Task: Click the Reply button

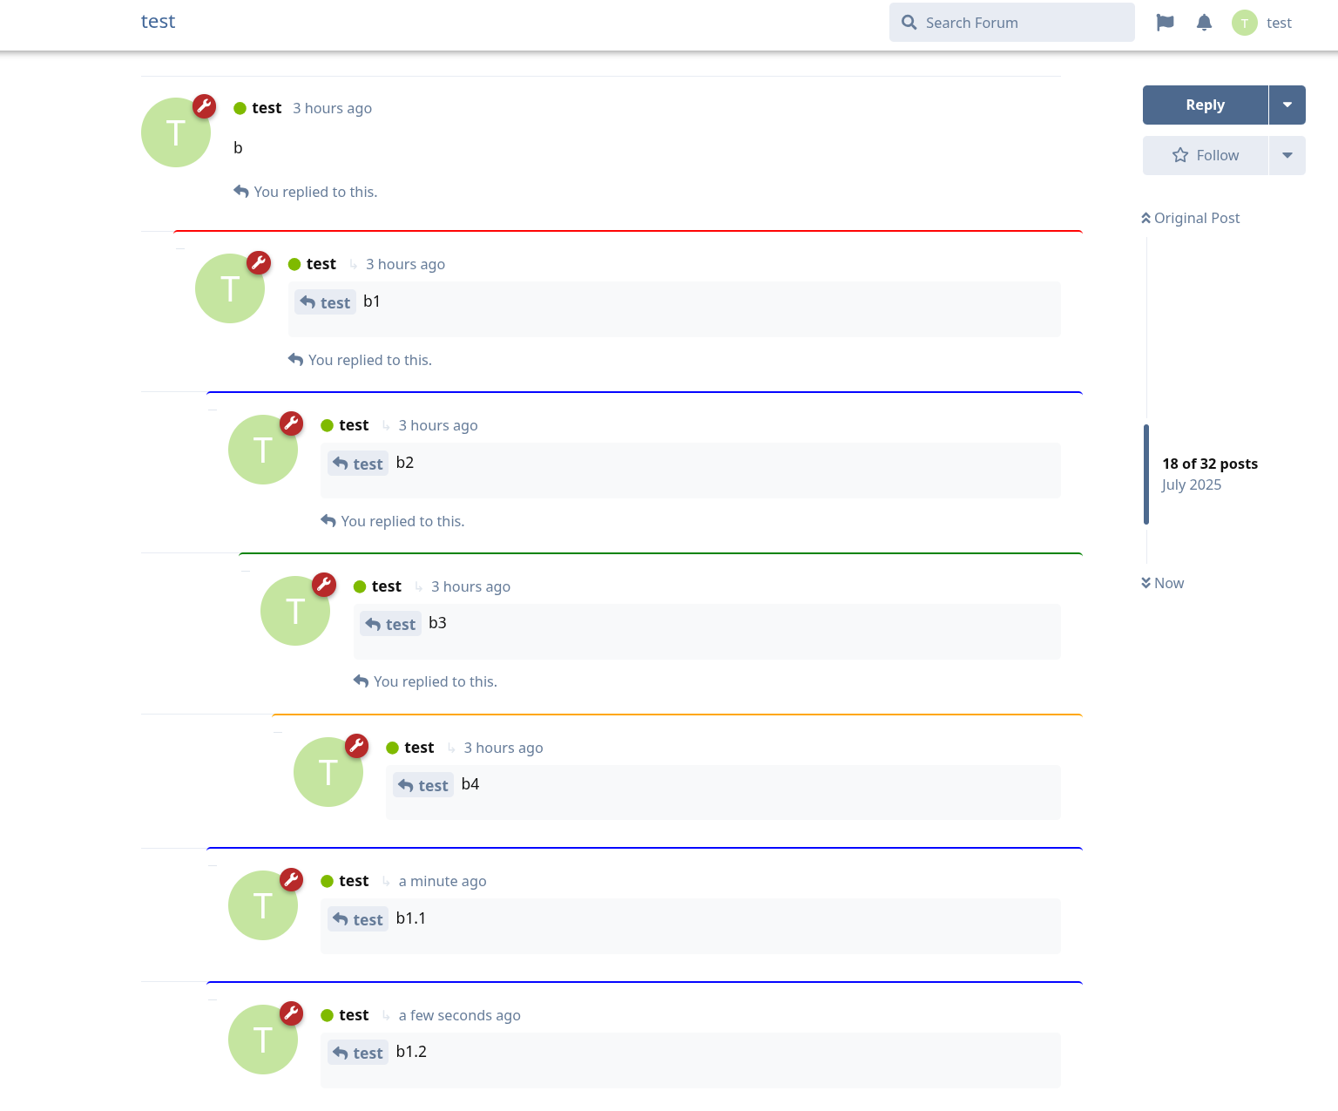Action: [x=1205, y=105]
